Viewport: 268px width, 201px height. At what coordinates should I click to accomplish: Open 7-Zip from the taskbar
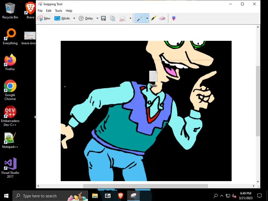pos(108,196)
